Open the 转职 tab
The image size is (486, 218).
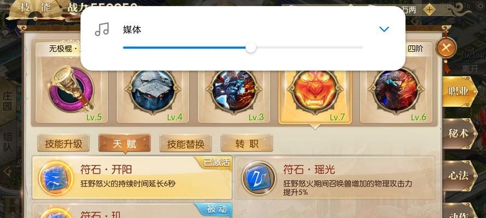coord(247,143)
